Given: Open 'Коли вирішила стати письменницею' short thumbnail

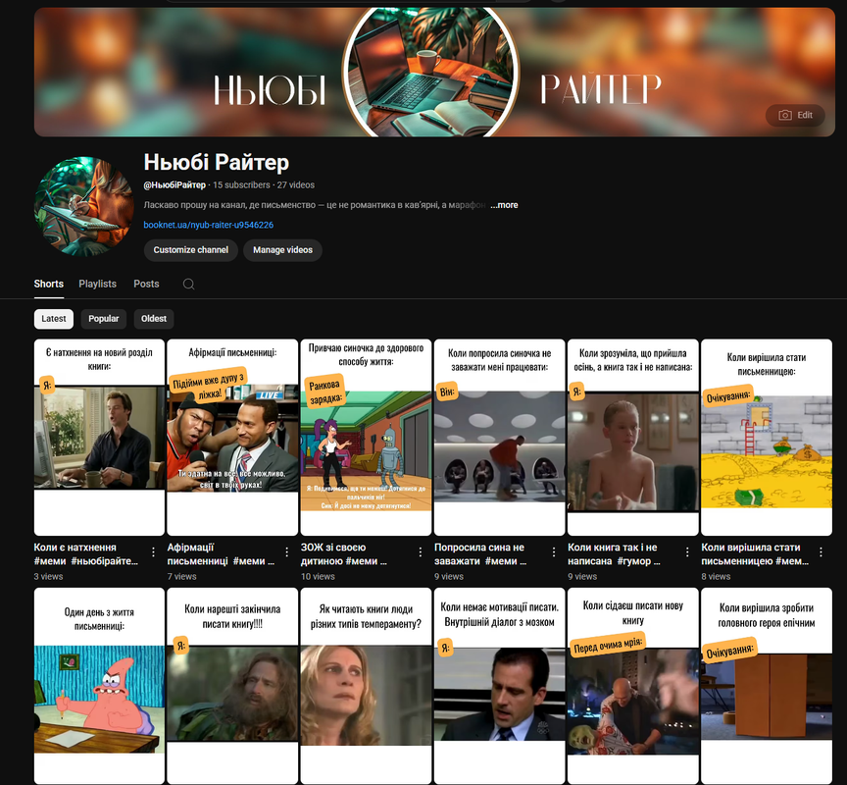Looking at the screenshot, I should (767, 438).
